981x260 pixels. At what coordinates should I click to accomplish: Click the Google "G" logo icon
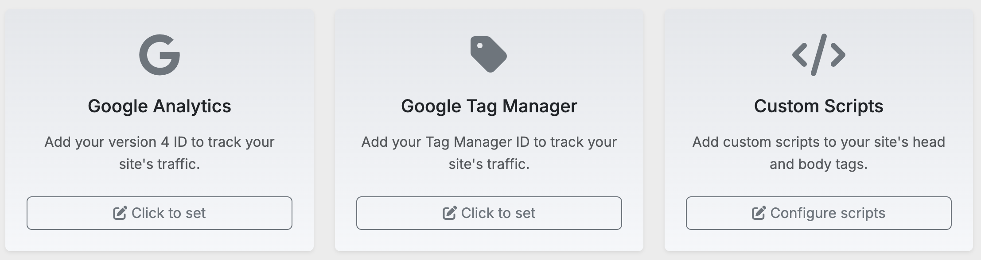pyautogui.click(x=160, y=55)
